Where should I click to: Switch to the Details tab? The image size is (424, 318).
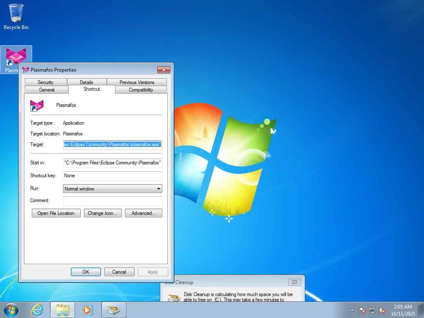87,82
